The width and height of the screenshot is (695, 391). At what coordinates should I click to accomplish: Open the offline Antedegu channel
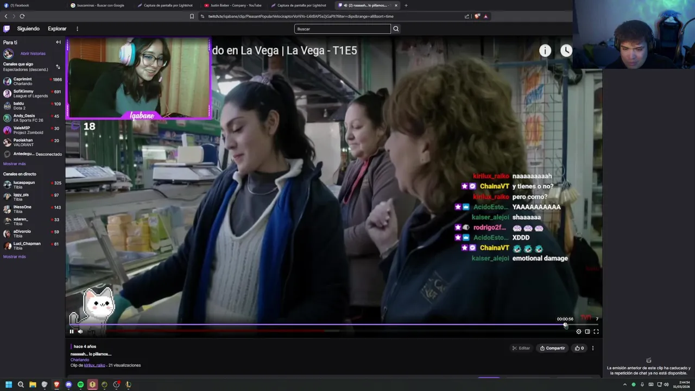tap(31, 154)
